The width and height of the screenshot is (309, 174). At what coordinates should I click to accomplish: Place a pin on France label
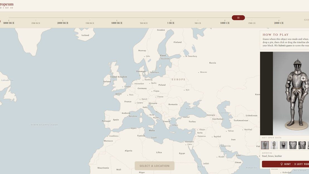click(128, 101)
